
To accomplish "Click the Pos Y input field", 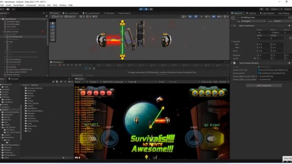I will click(x=276, y=32).
